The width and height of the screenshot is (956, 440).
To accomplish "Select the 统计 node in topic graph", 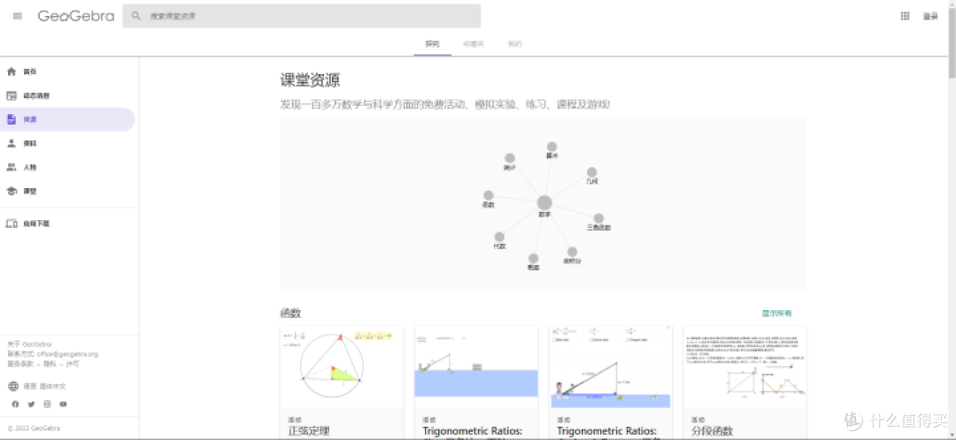I will click(510, 158).
